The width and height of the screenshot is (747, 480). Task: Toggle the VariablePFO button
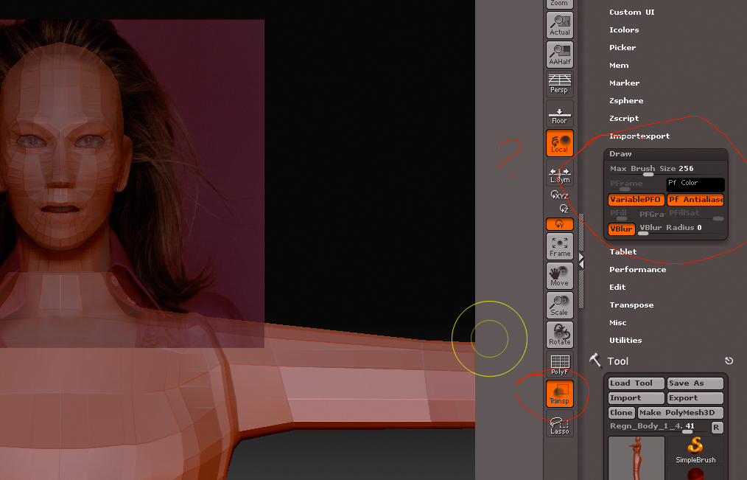coord(636,199)
